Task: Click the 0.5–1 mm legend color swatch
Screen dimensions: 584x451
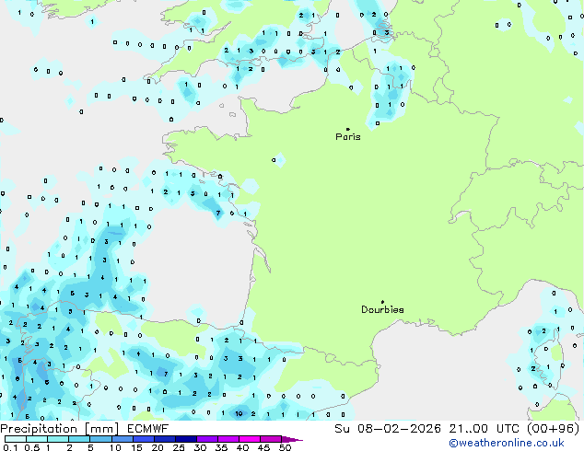Action: pos(37,439)
